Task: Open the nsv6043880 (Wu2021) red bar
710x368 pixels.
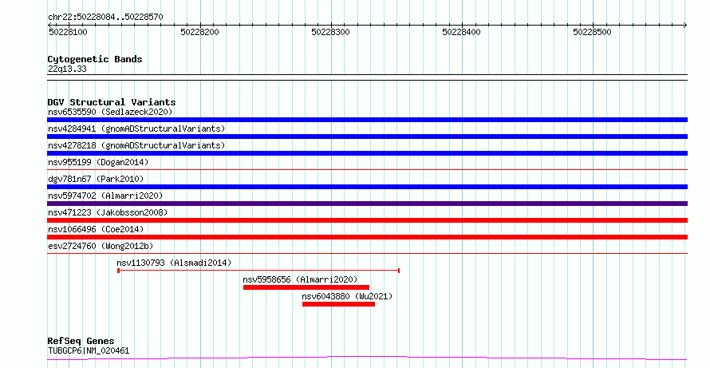Action: click(339, 304)
